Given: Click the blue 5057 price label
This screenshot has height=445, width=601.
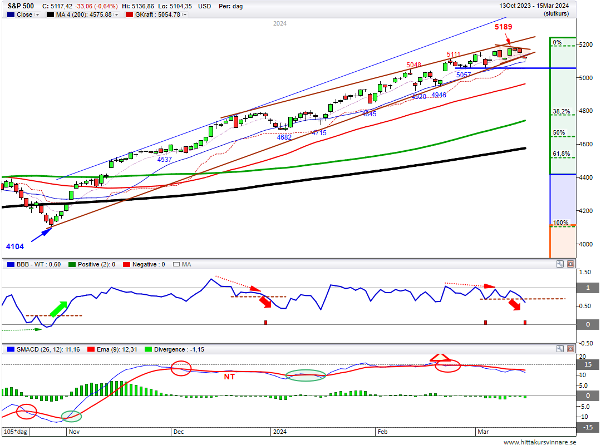Looking at the screenshot, I should tap(464, 75).
